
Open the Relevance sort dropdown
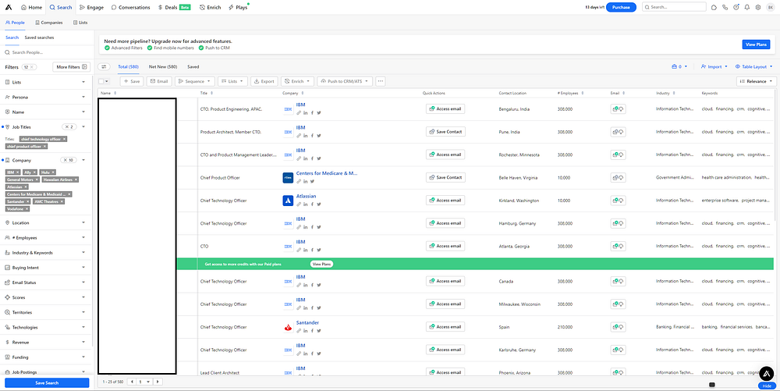[x=757, y=81]
